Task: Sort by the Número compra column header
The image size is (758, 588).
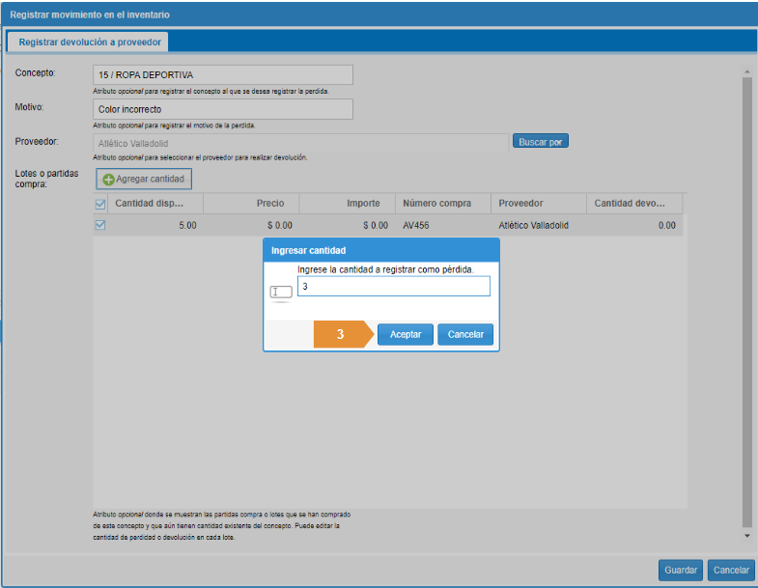Action: (442, 204)
